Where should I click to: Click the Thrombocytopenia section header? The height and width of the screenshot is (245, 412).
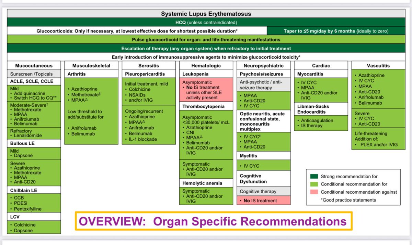(206, 106)
